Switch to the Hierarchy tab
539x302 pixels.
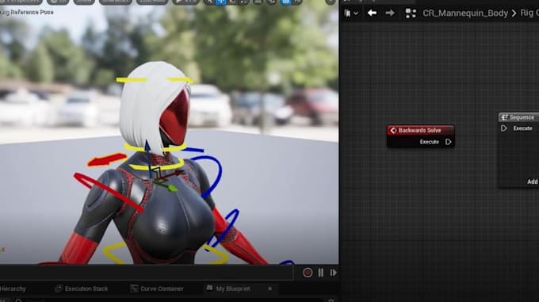(13, 289)
